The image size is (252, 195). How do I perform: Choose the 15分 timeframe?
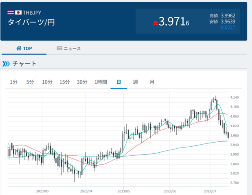pos(65,82)
